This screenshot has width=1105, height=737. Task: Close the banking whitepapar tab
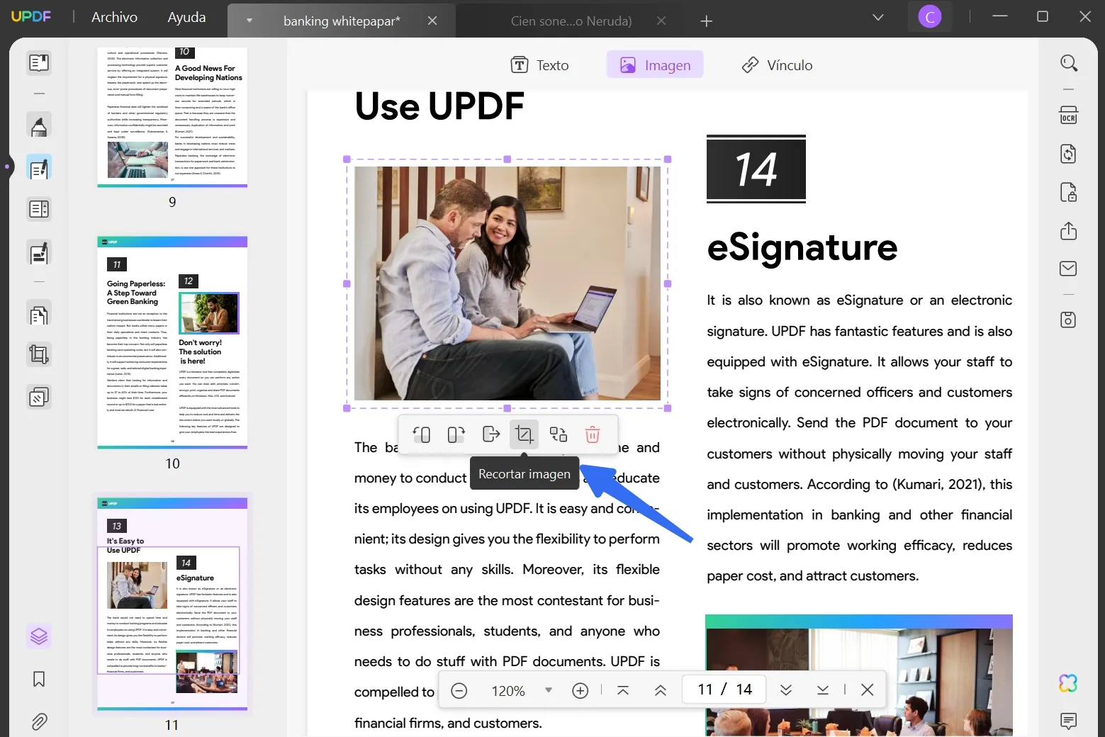pyautogui.click(x=432, y=21)
